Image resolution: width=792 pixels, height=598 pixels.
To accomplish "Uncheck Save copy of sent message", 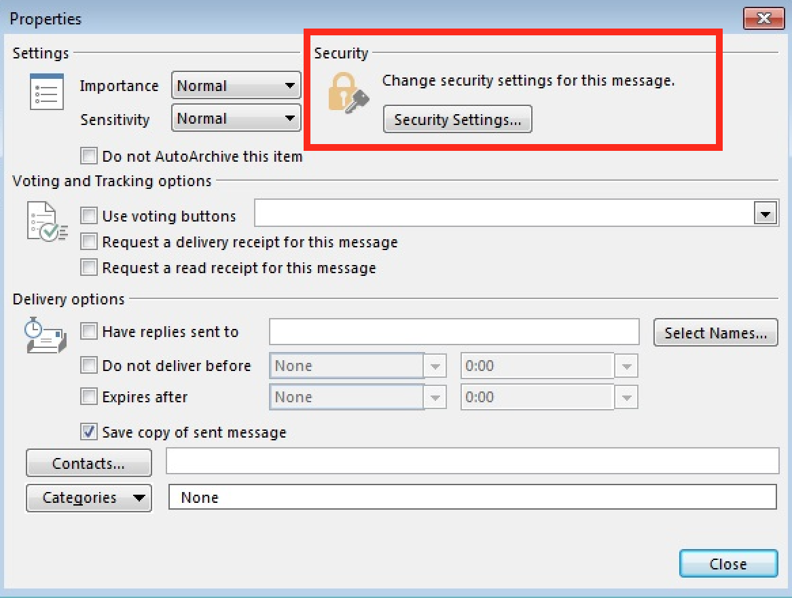I will 89,432.
